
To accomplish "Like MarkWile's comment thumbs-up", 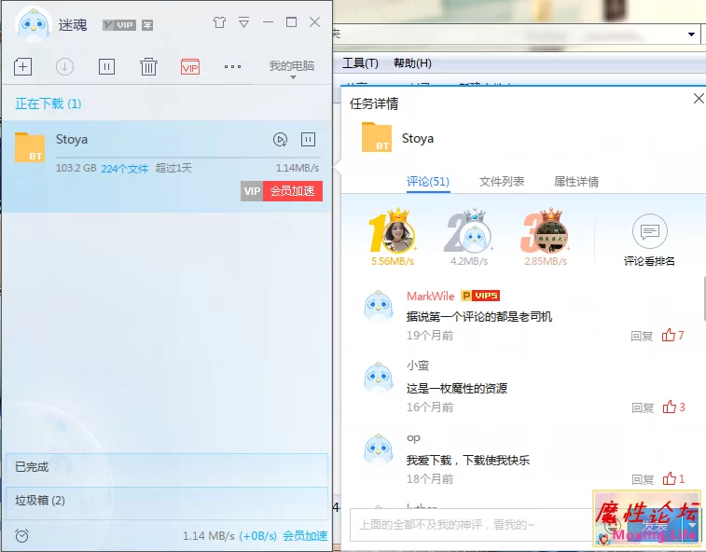I will [668, 335].
